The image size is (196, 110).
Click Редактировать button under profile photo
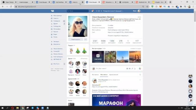click(76, 39)
